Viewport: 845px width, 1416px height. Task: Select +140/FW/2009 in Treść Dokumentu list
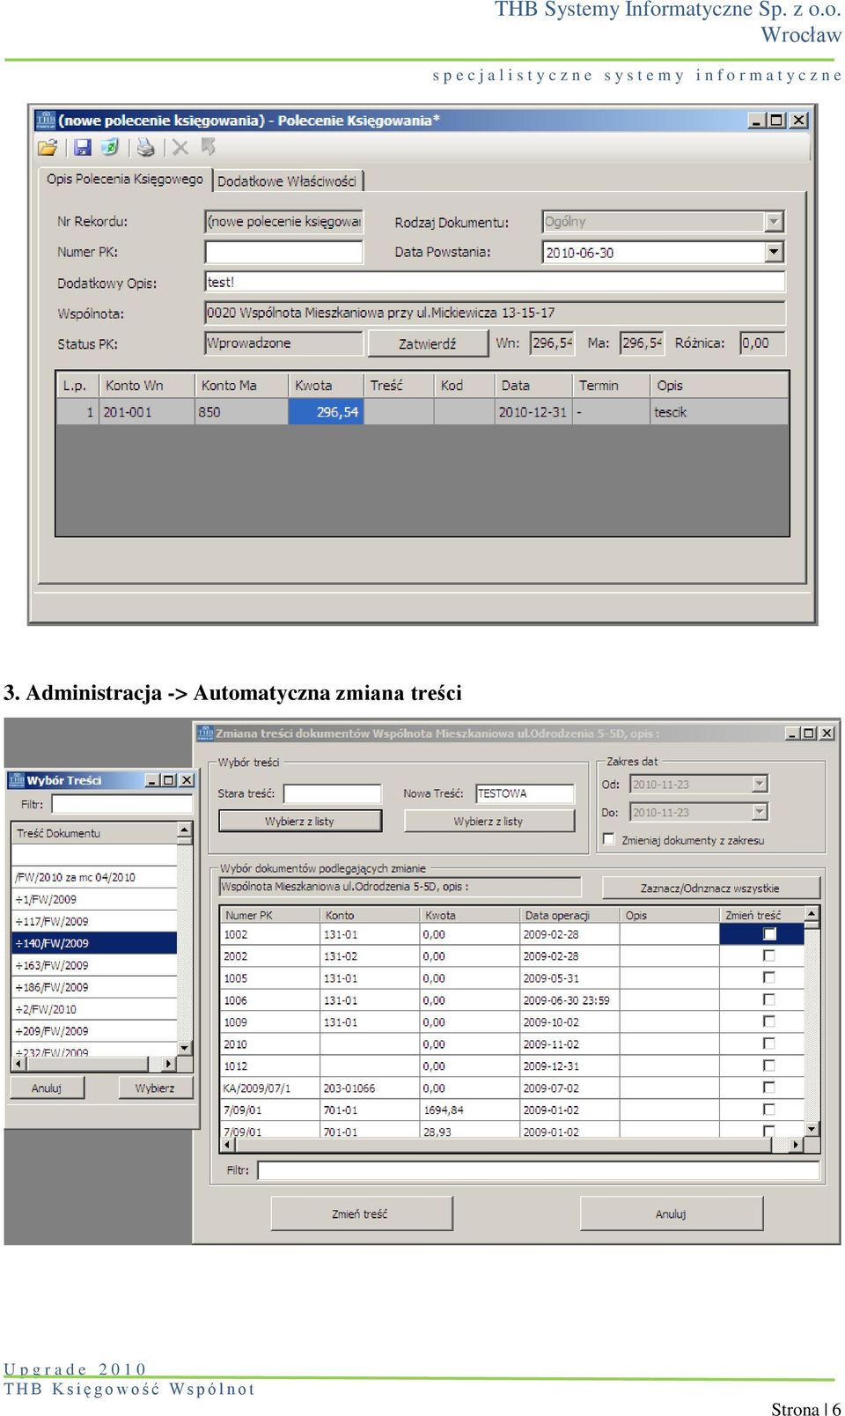click(x=95, y=943)
